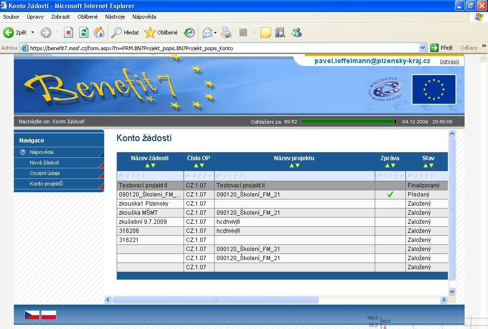The height and width of the screenshot is (329, 488).
Task: Click Přejít go button
Action: click(x=442, y=48)
